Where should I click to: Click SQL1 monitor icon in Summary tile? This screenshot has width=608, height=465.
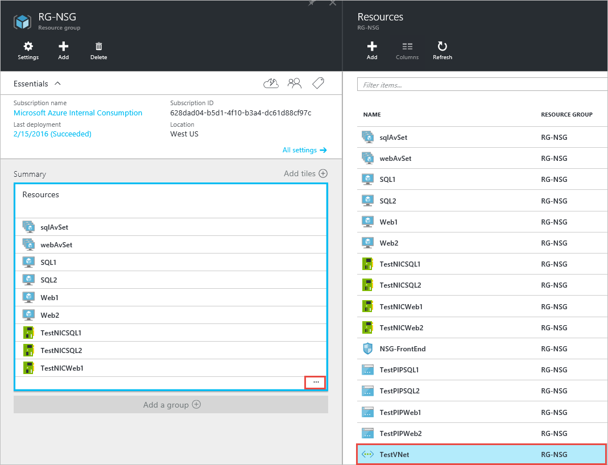pyautogui.click(x=28, y=262)
